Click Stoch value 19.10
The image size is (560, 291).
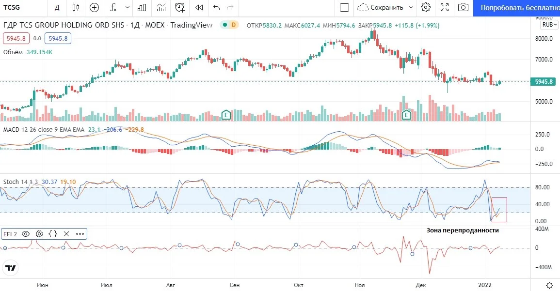pos(68,182)
